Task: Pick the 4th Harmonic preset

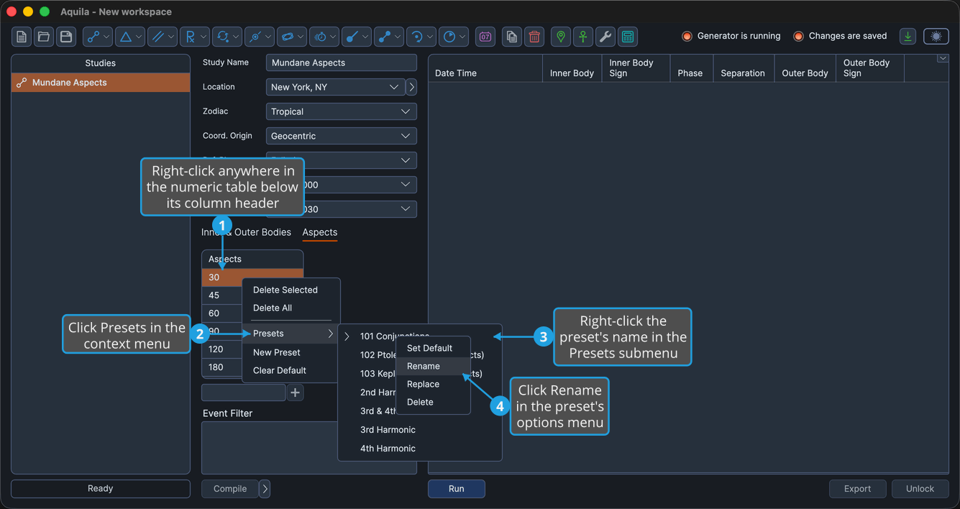Action: [x=388, y=449]
